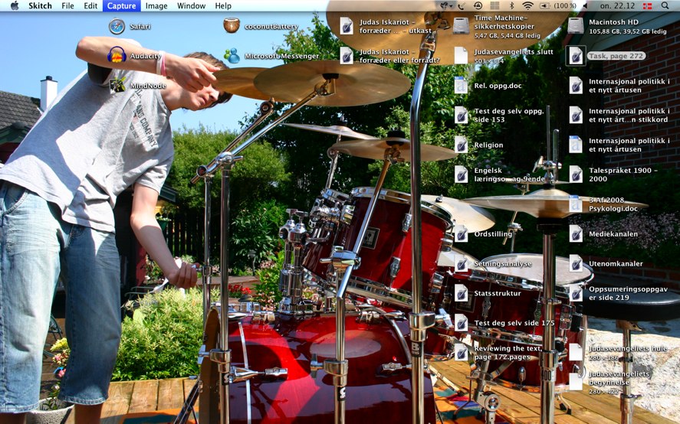Click the highlighted Capture menu
The image size is (680, 424).
[x=121, y=5]
